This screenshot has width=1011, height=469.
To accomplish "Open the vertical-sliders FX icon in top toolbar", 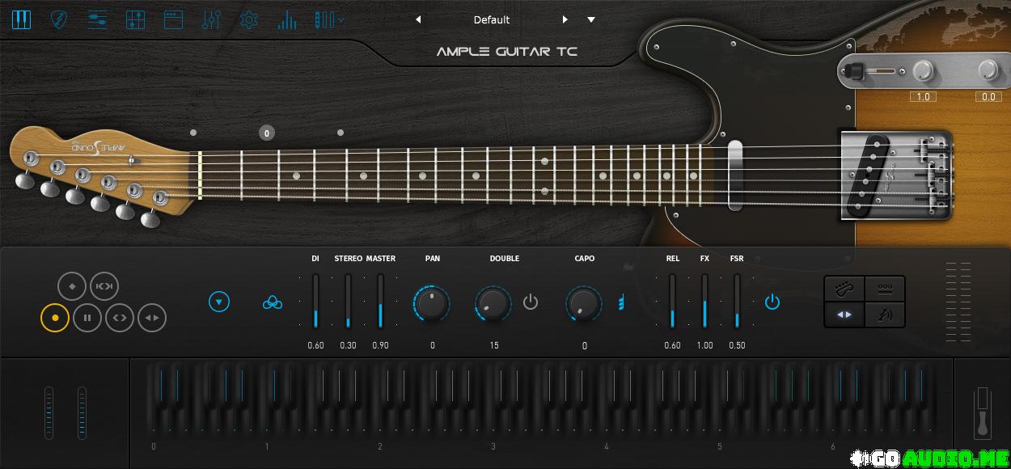I will click(x=211, y=20).
